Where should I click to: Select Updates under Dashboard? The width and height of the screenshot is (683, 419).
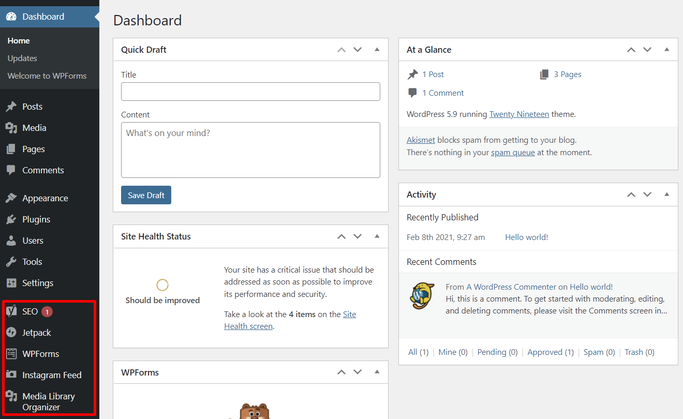tap(22, 58)
